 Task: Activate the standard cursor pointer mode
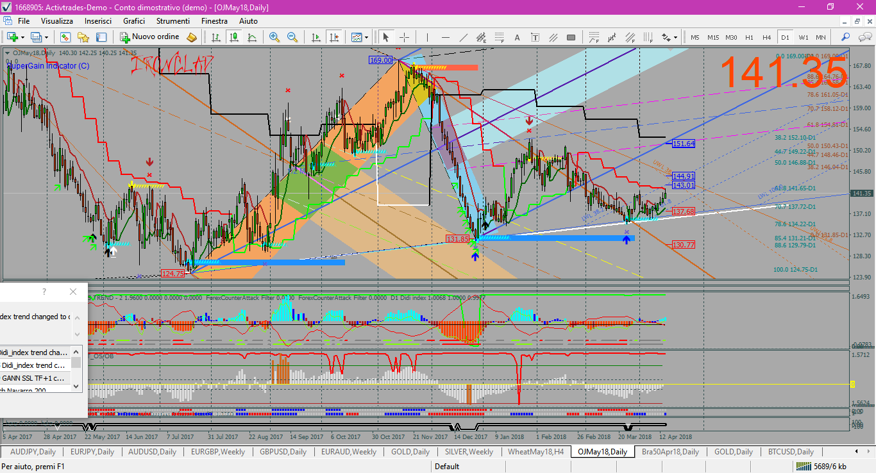click(386, 37)
